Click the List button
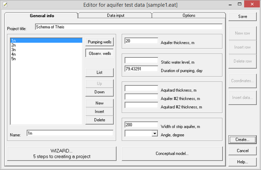 click(100, 72)
